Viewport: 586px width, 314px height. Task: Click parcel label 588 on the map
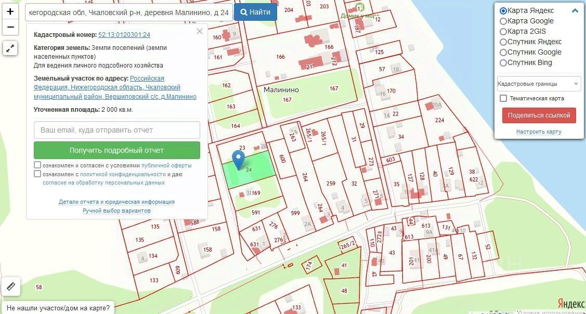[194, 223]
